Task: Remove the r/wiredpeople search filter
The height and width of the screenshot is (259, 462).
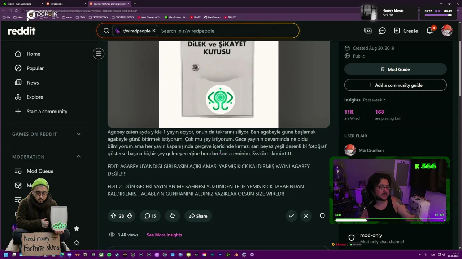Action: (154, 31)
